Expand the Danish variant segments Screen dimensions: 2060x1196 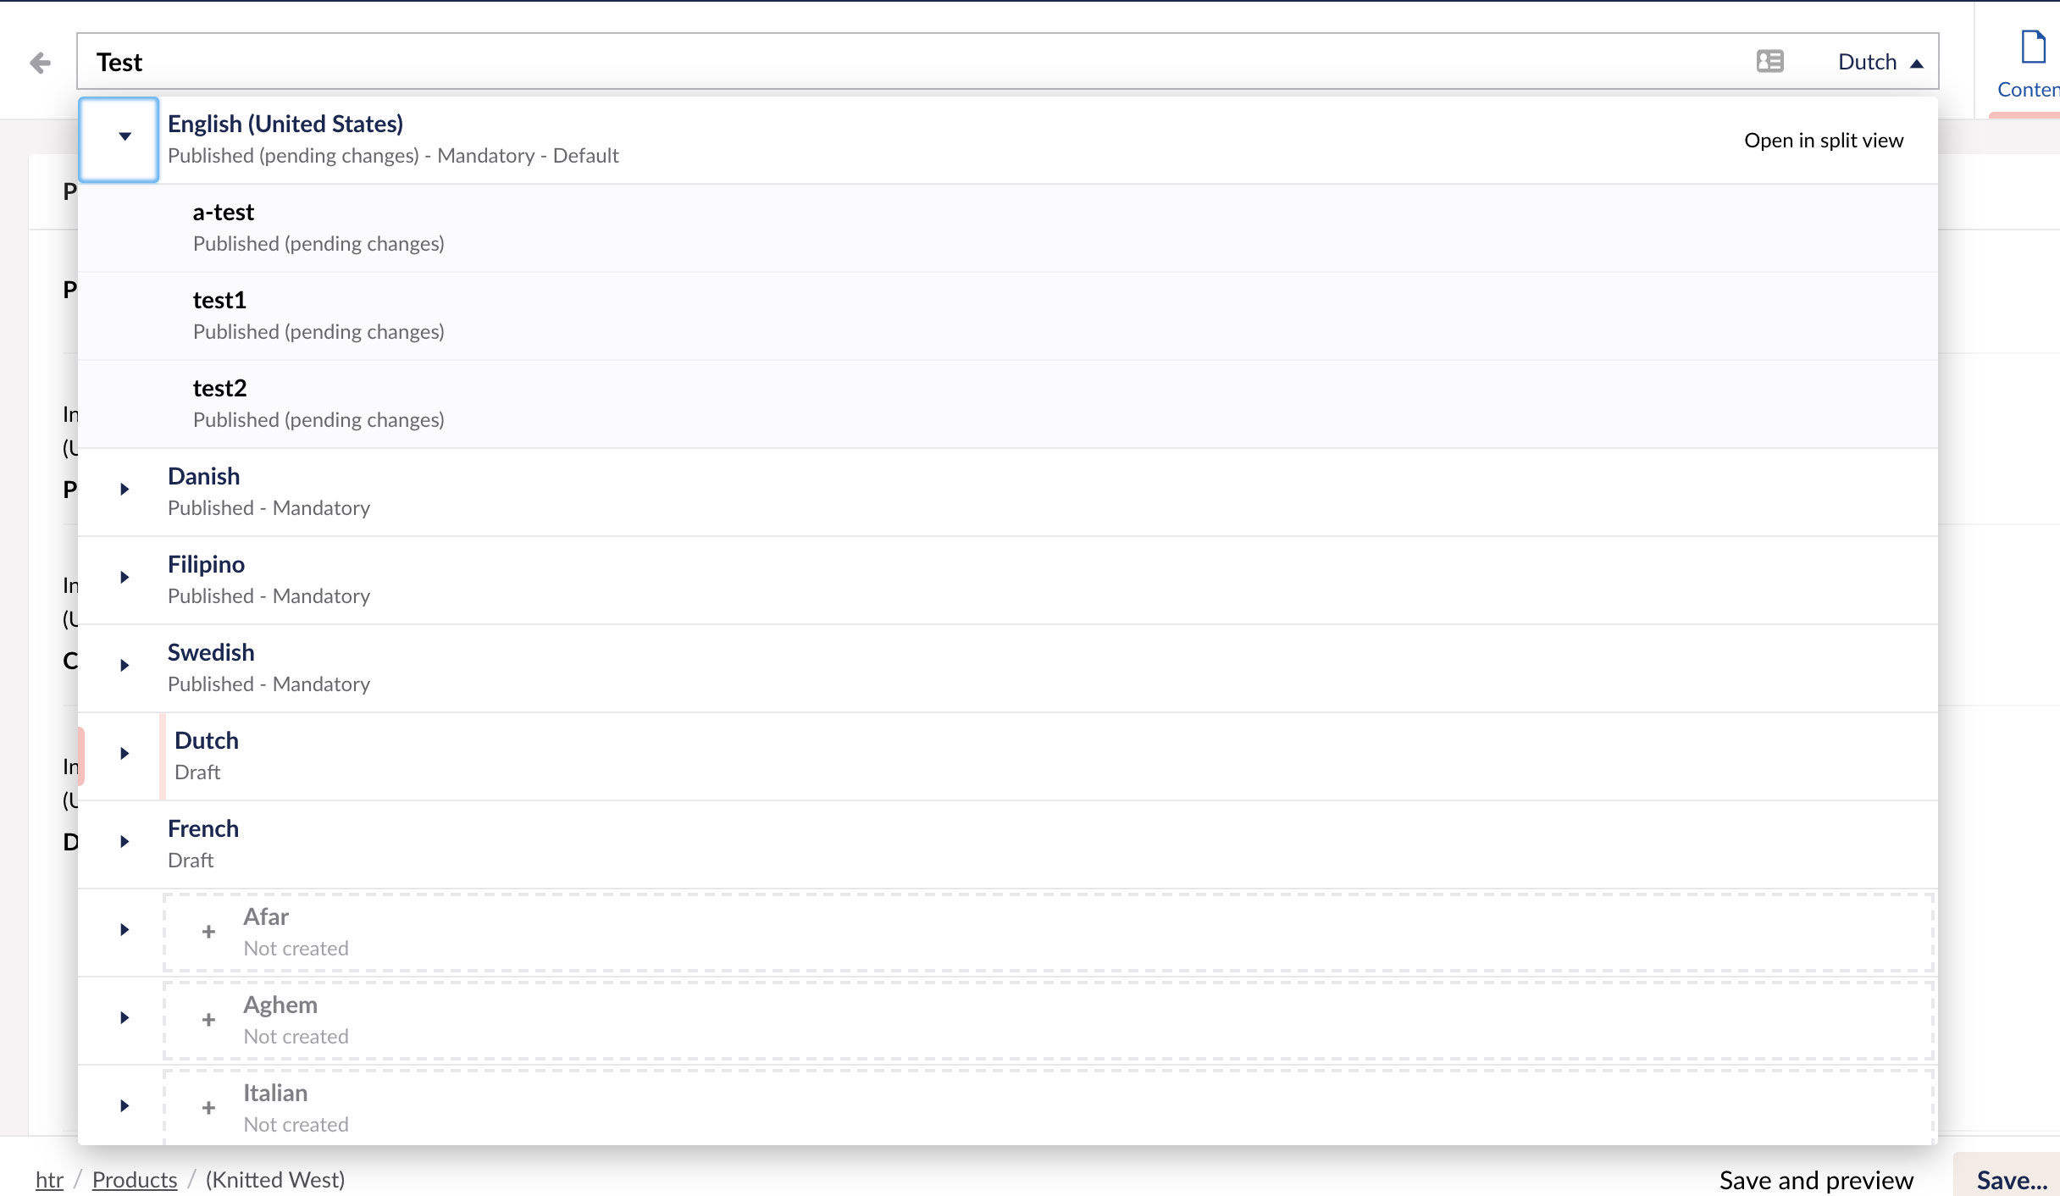click(124, 490)
